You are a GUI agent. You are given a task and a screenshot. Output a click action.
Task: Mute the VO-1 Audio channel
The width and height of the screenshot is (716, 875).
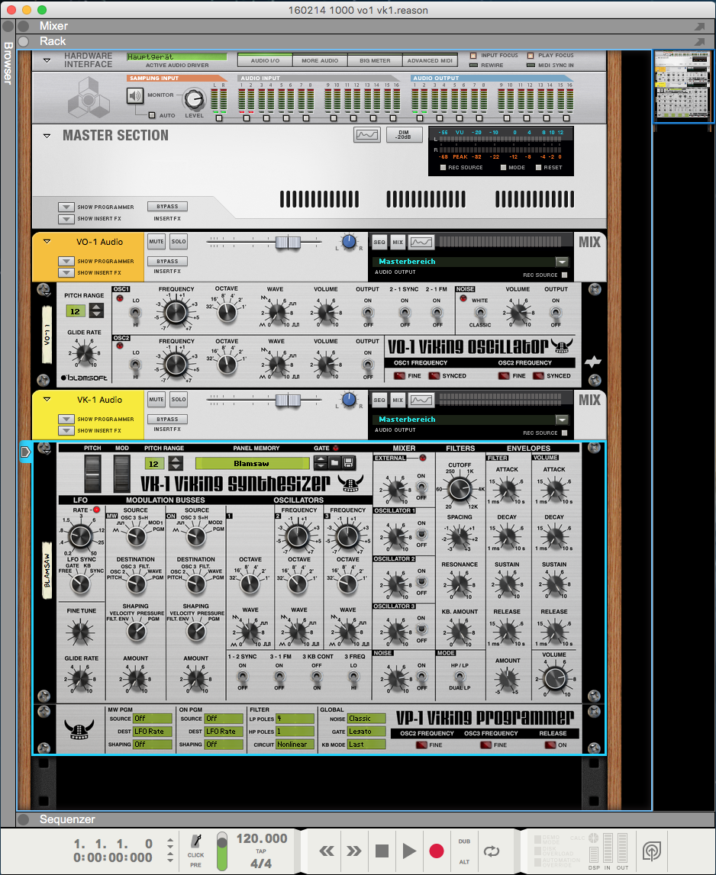[x=156, y=242]
